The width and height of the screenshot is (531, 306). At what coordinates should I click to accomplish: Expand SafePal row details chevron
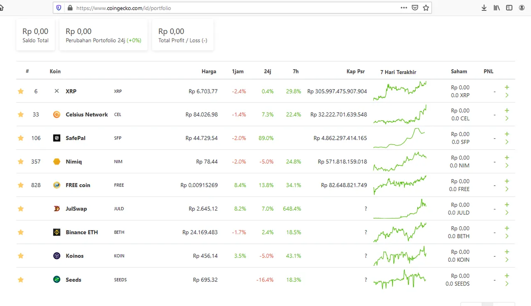click(507, 142)
